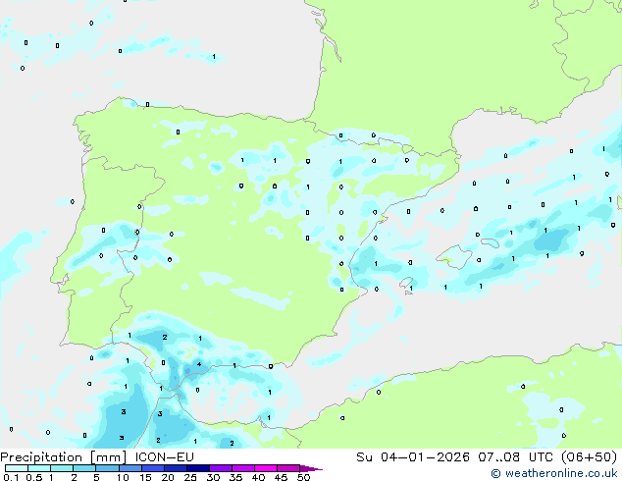The width and height of the screenshot is (622, 481).
Task: Click the '10' legend scale label
Action: pyautogui.click(x=123, y=477)
